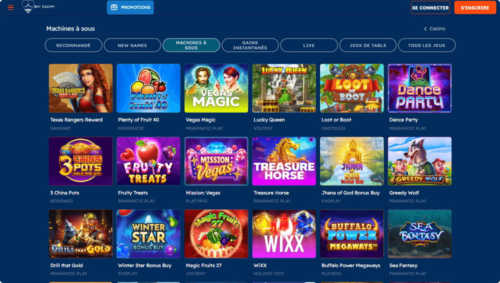Viewport: 500px width, 283px height.
Task: Open the Texas Rangers Reward game thumbnail
Action: pos(81,88)
